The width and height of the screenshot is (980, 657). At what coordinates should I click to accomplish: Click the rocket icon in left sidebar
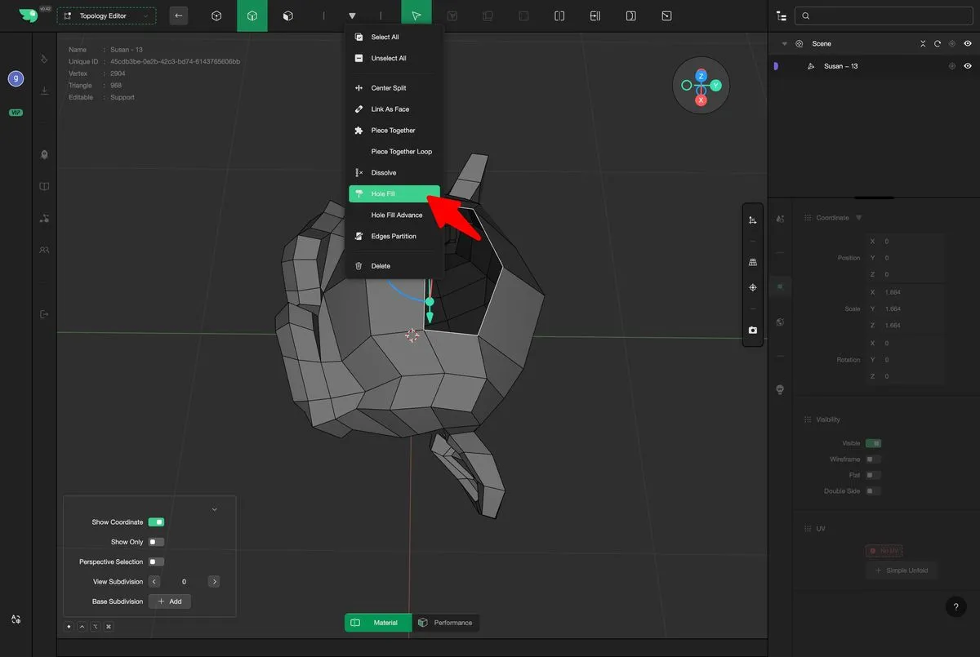click(44, 154)
